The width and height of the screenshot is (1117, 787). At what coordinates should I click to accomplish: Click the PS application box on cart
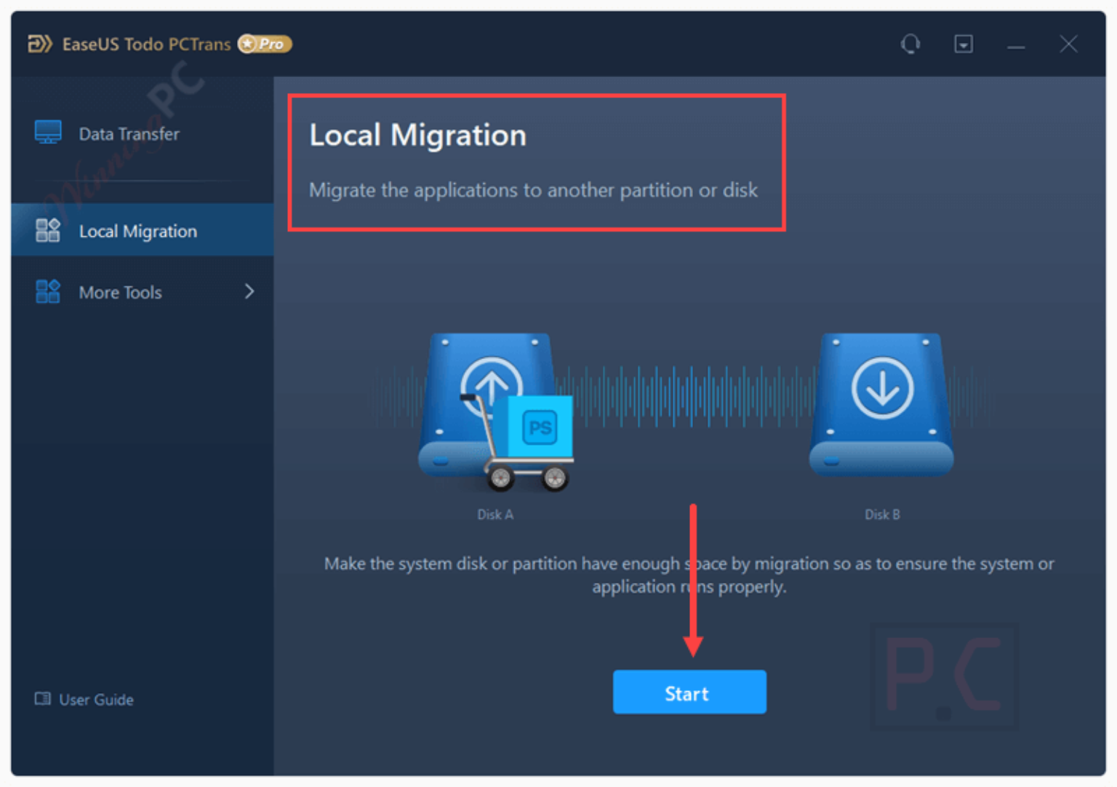540,427
